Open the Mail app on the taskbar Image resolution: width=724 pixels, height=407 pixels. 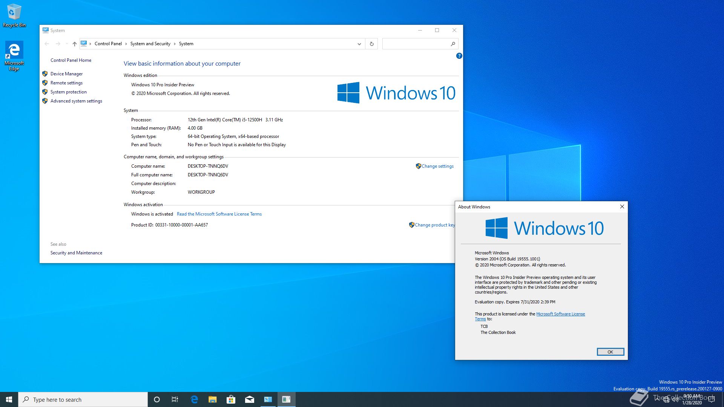[250, 399]
